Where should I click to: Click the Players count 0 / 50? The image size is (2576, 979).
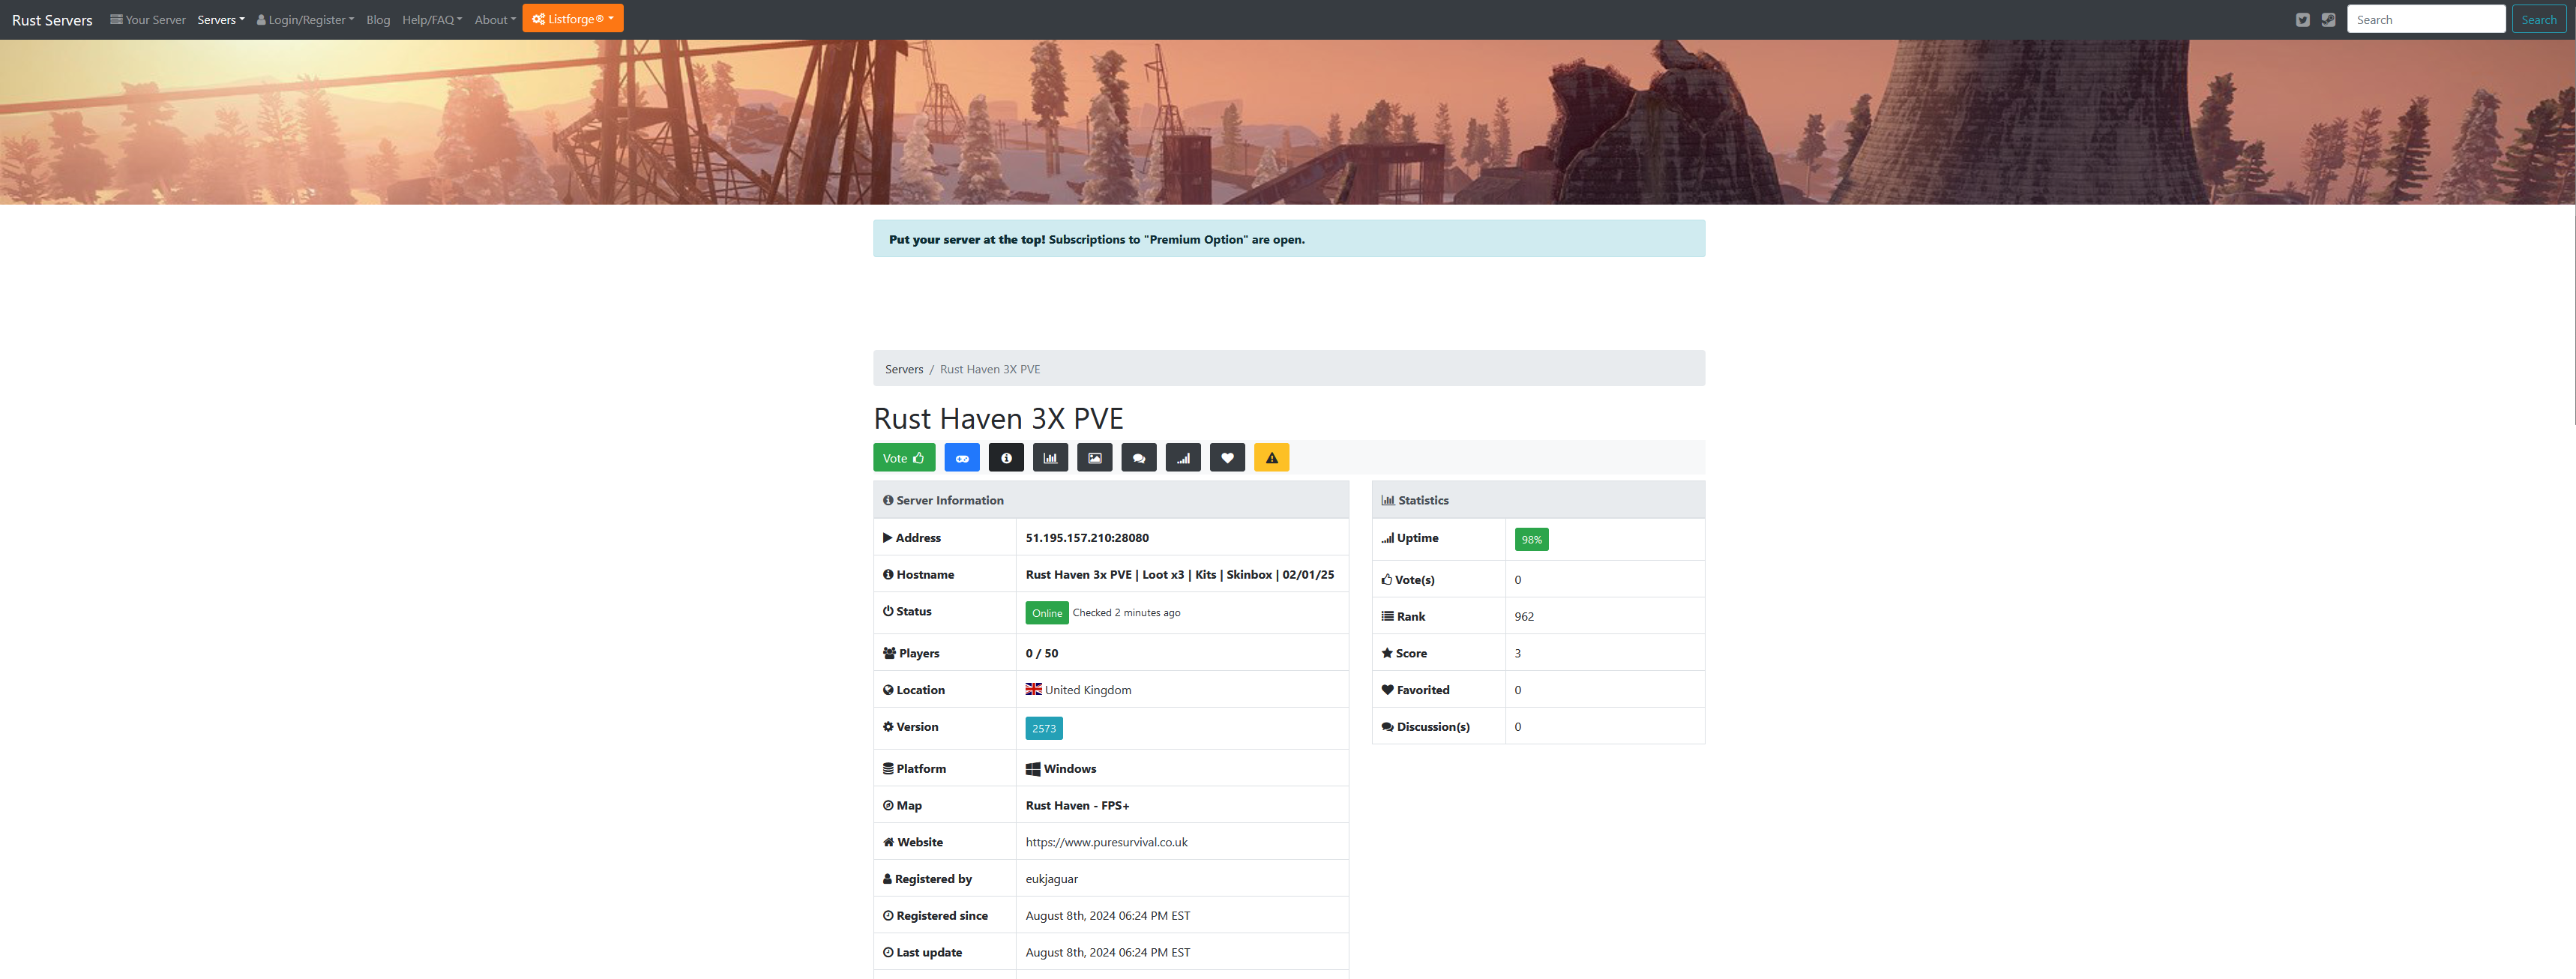tap(1041, 653)
